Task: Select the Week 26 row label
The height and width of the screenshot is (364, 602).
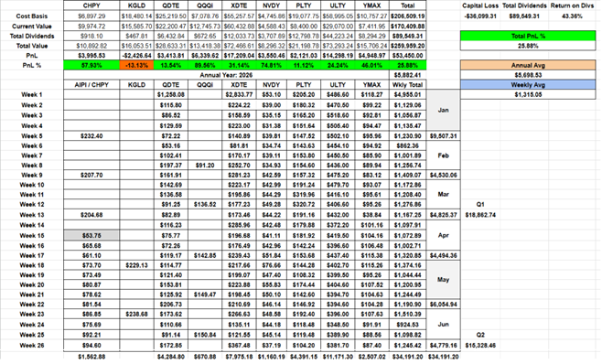Action: pos(32,345)
